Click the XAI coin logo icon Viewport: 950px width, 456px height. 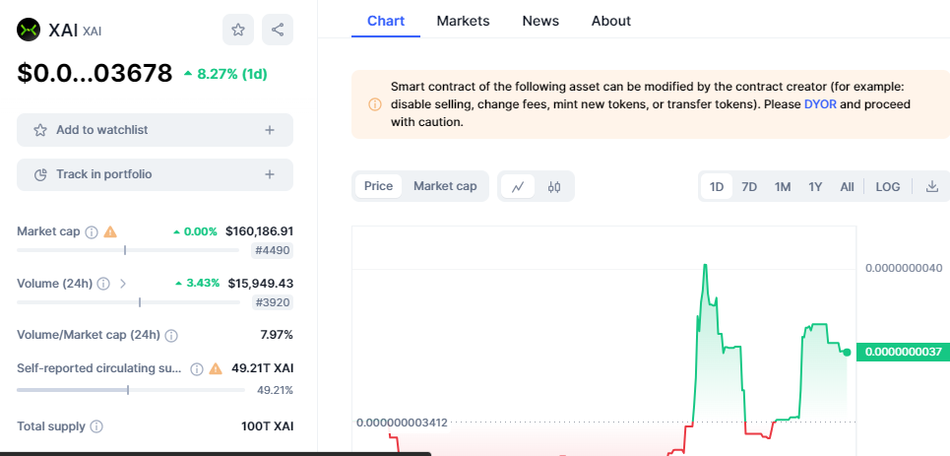(x=29, y=30)
